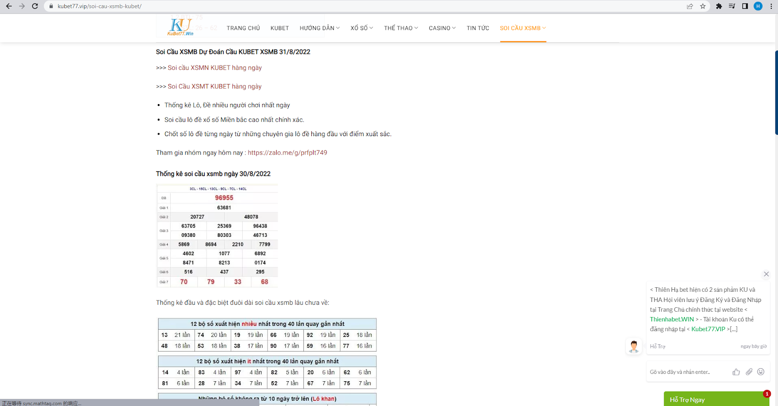Click the first prize number 63681

(224, 208)
